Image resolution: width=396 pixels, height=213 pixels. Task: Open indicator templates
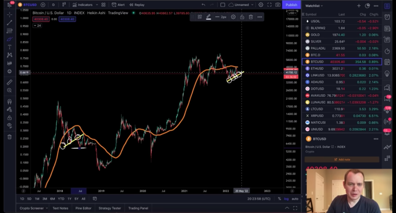point(104,4)
